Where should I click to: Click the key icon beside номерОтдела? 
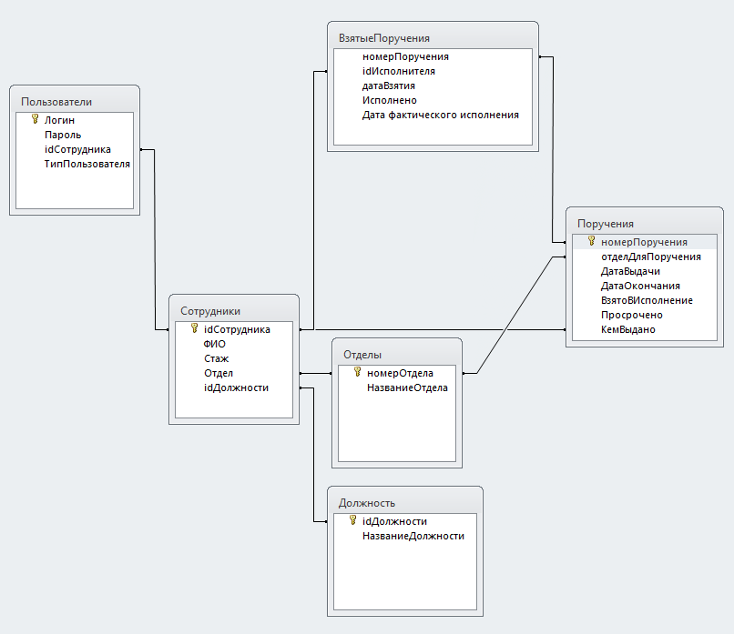pyautogui.click(x=358, y=372)
